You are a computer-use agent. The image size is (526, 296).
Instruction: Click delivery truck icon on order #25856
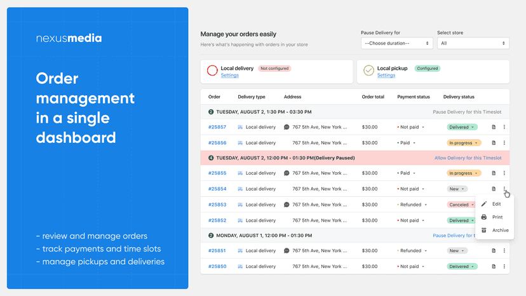point(240,143)
